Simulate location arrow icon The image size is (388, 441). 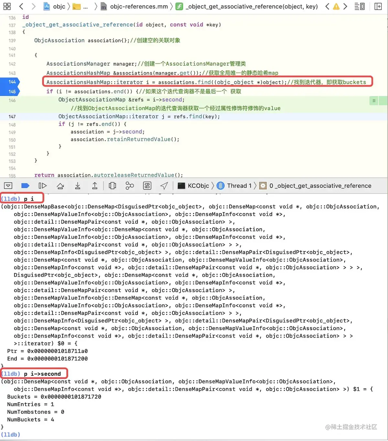(164, 186)
